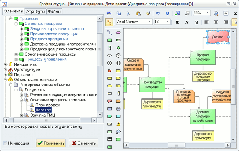Screen dimensions: 239x151
Task: Open the Arial Narrow font dropdown
Action: [x=149, y=22]
